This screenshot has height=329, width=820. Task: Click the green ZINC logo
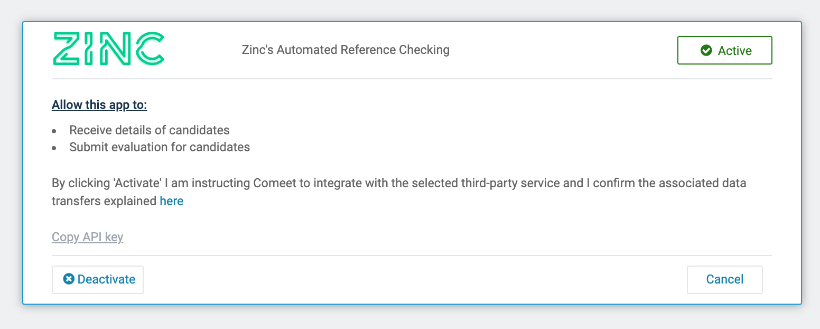pyautogui.click(x=109, y=49)
